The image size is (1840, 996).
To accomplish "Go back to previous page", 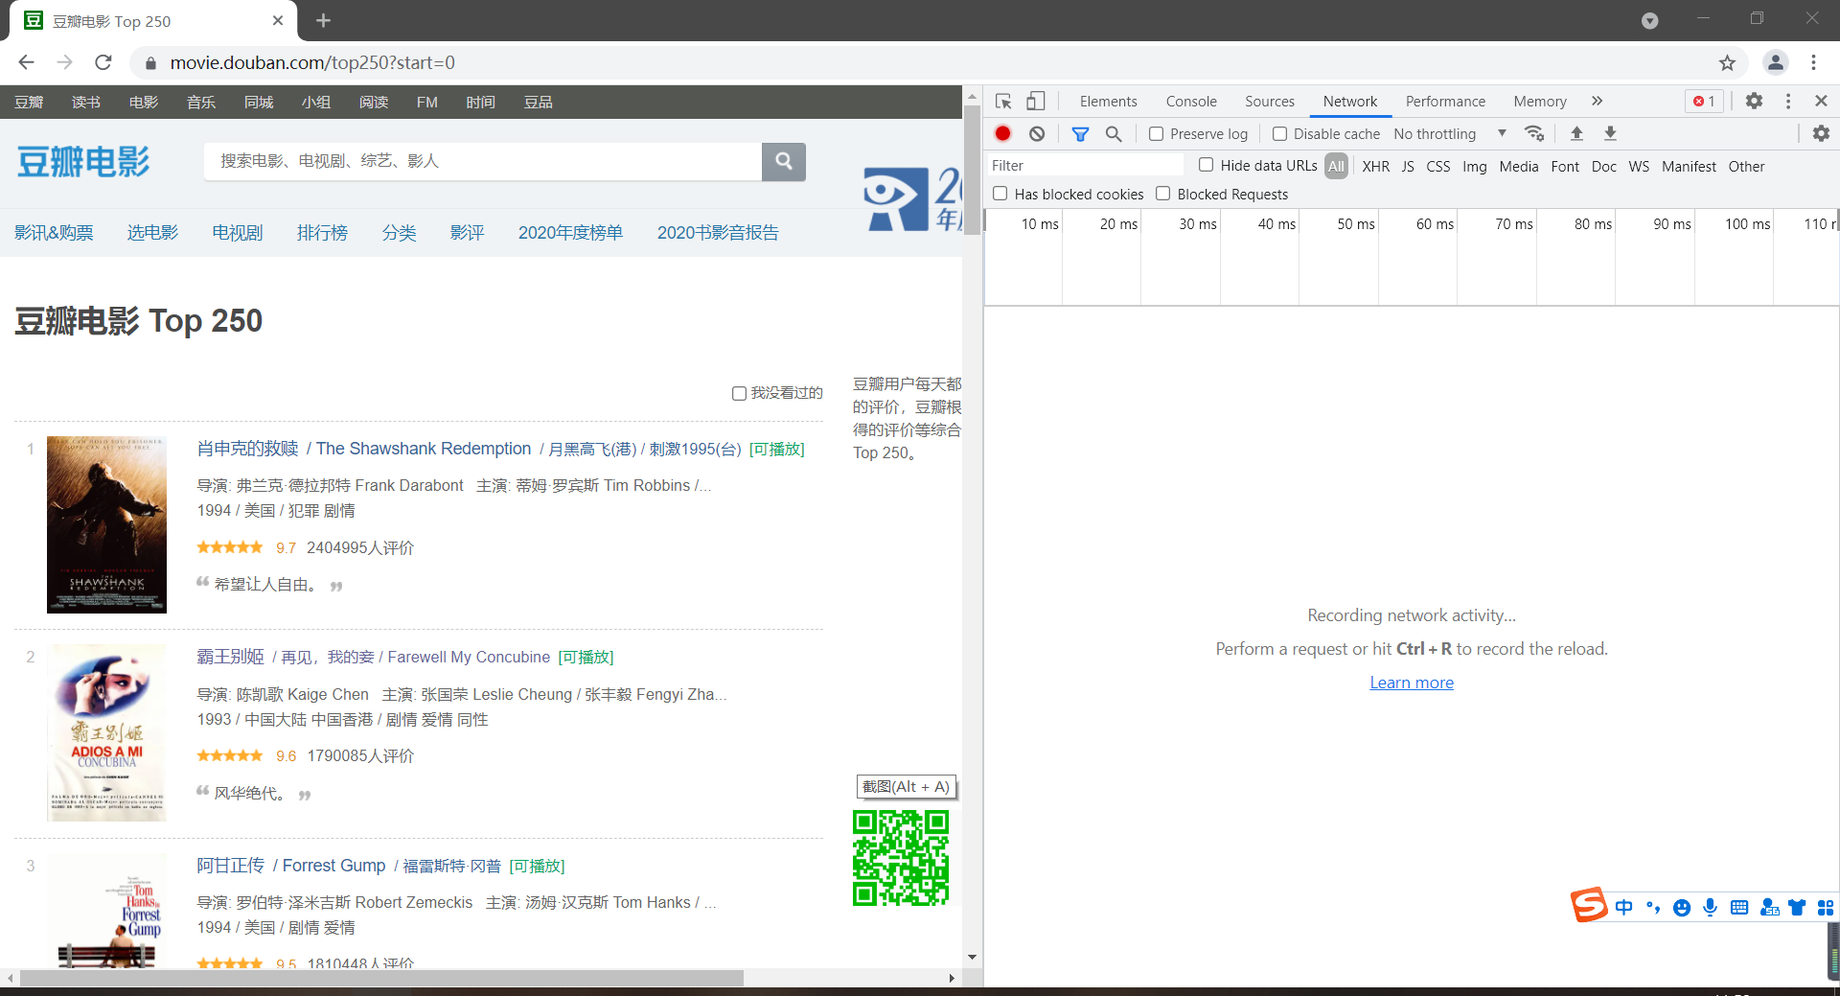I will pyautogui.click(x=26, y=63).
